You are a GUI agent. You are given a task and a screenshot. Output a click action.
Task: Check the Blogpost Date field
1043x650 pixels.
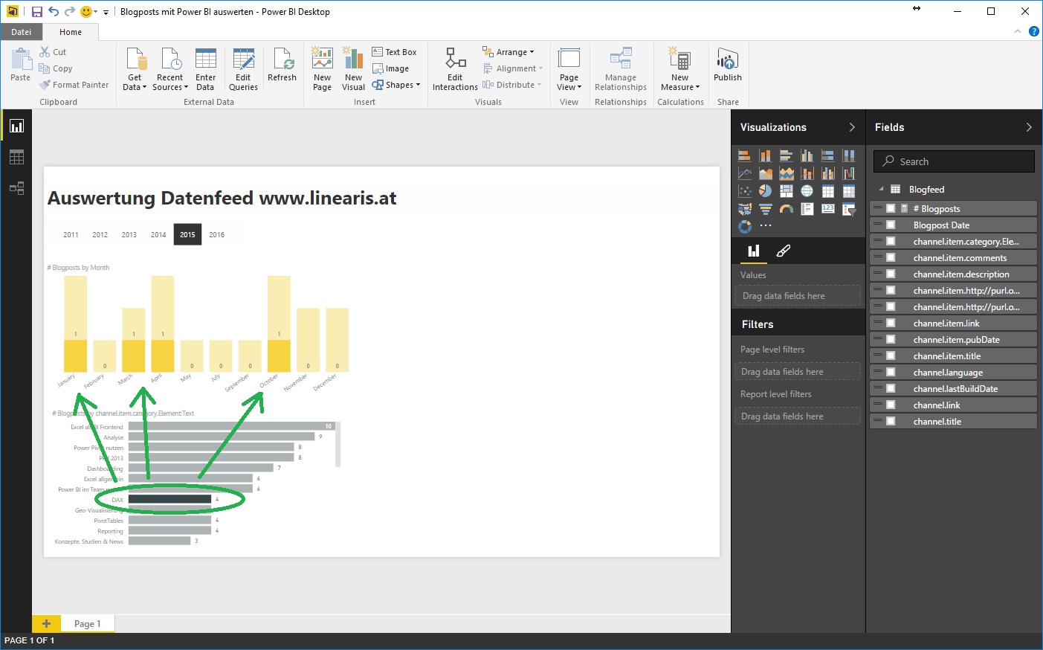tap(891, 225)
